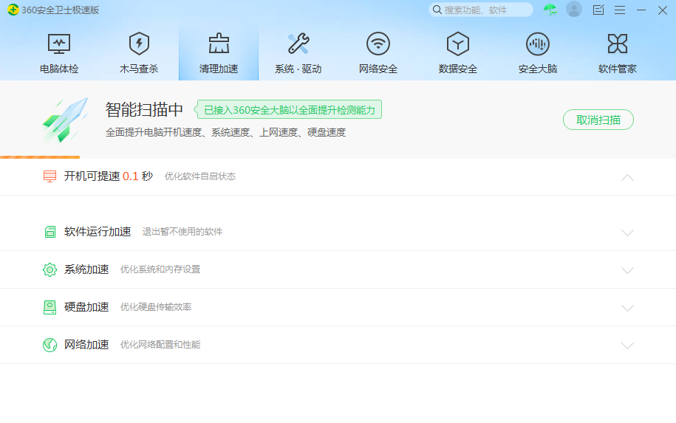Viewport: 676px width, 423px height.
Task: Click the 360安全卫士极速版 title text
Action: point(61,10)
